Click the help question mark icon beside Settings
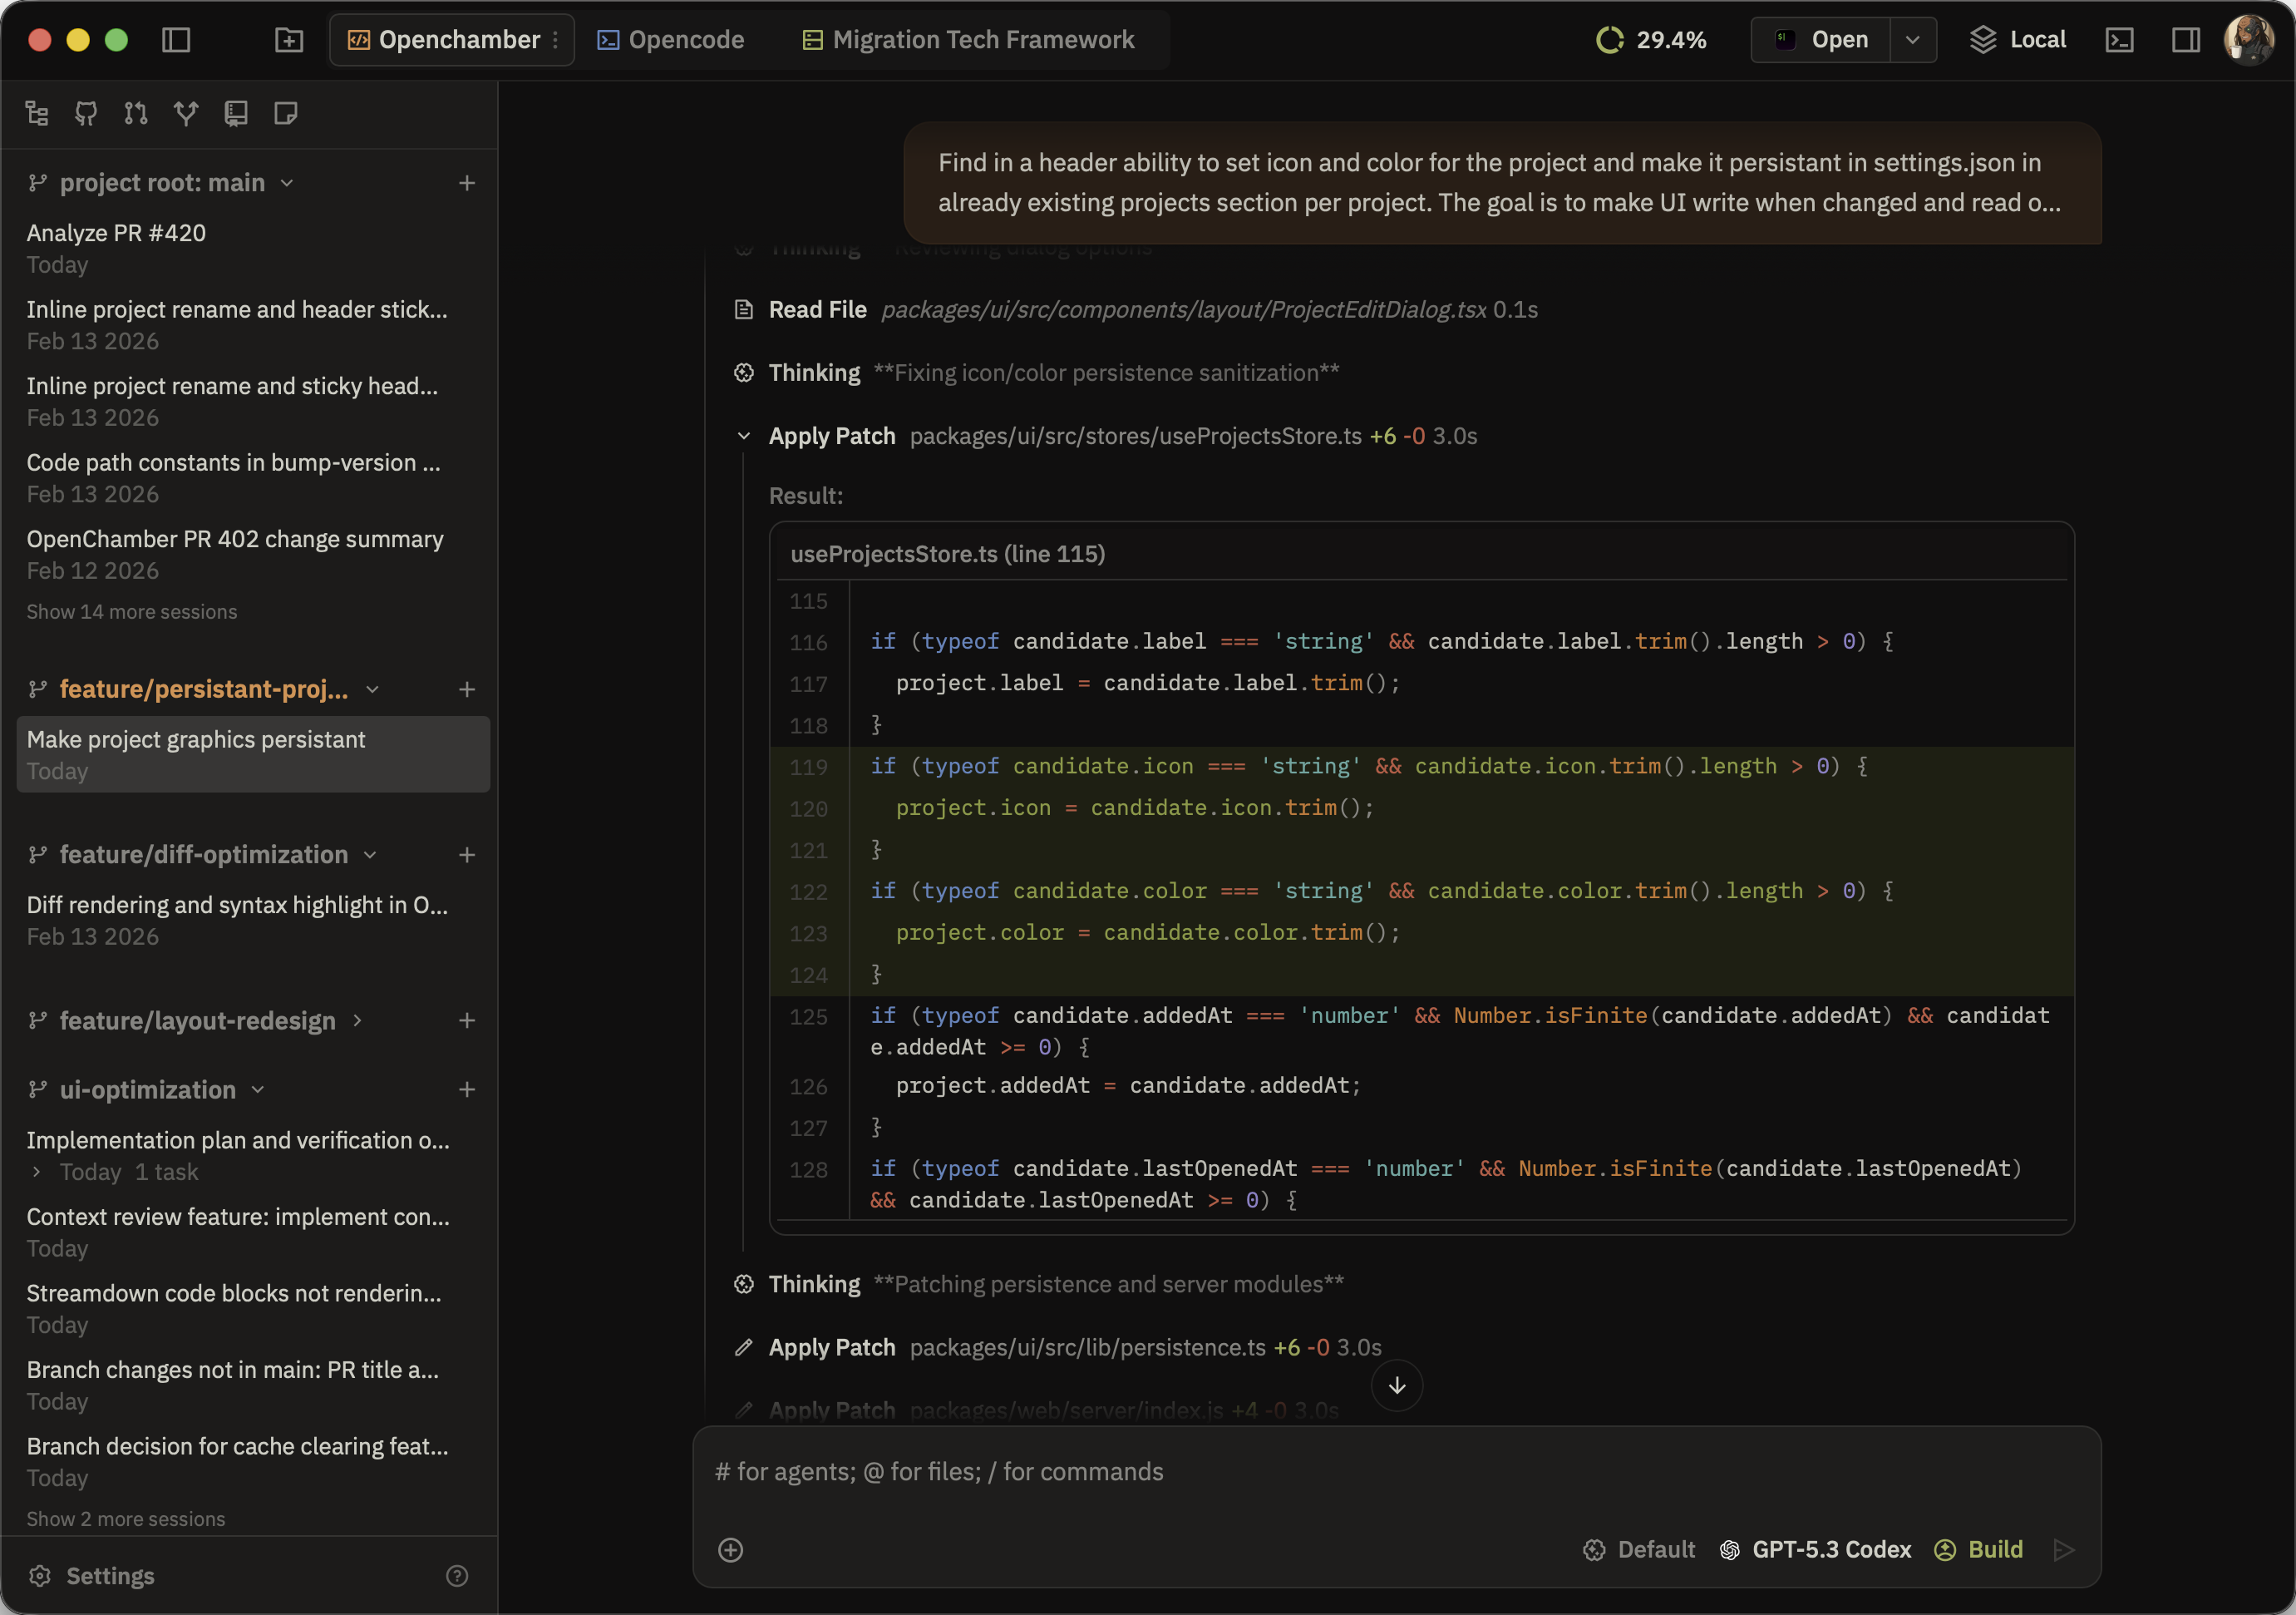 tap(457, 1576)
